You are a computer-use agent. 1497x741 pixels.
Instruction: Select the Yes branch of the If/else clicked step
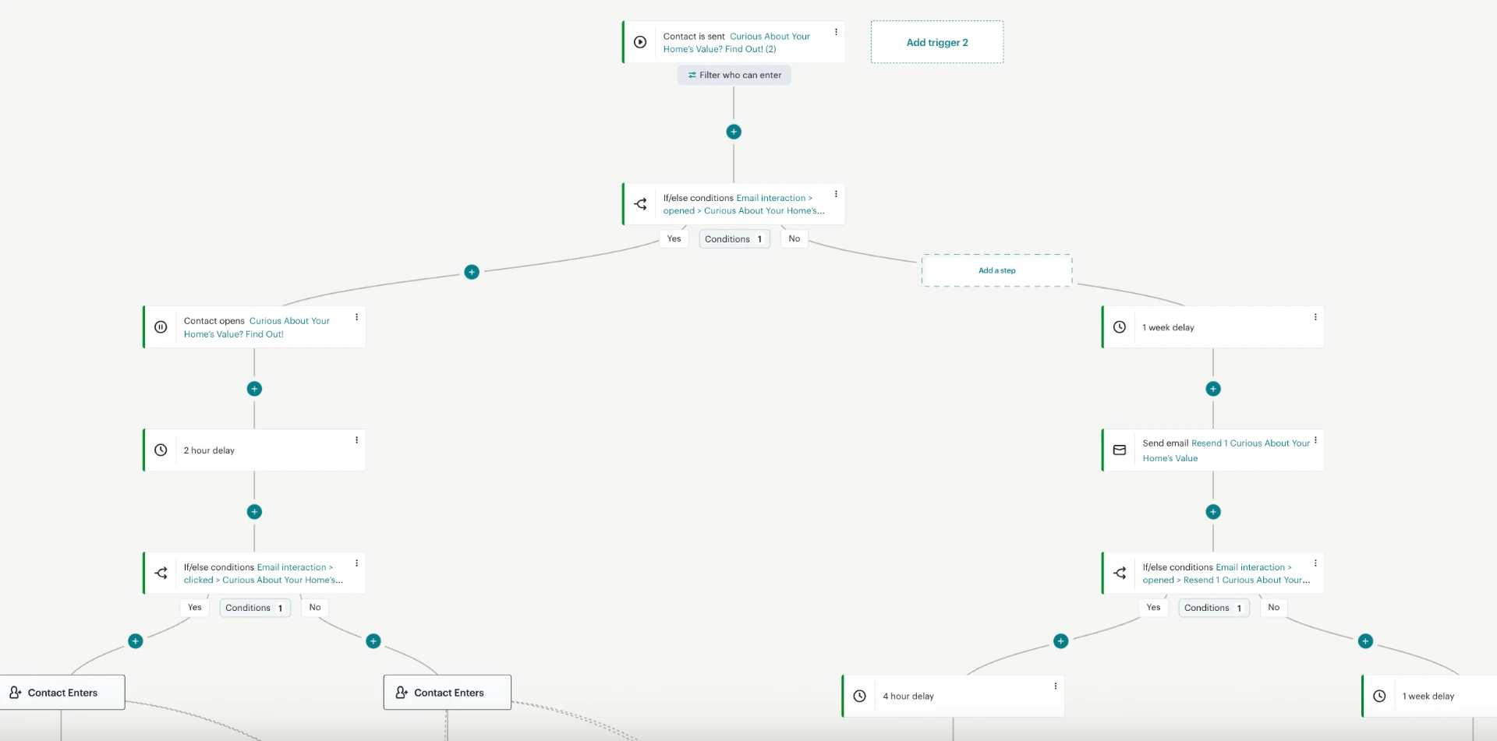[x=195, y=607]
